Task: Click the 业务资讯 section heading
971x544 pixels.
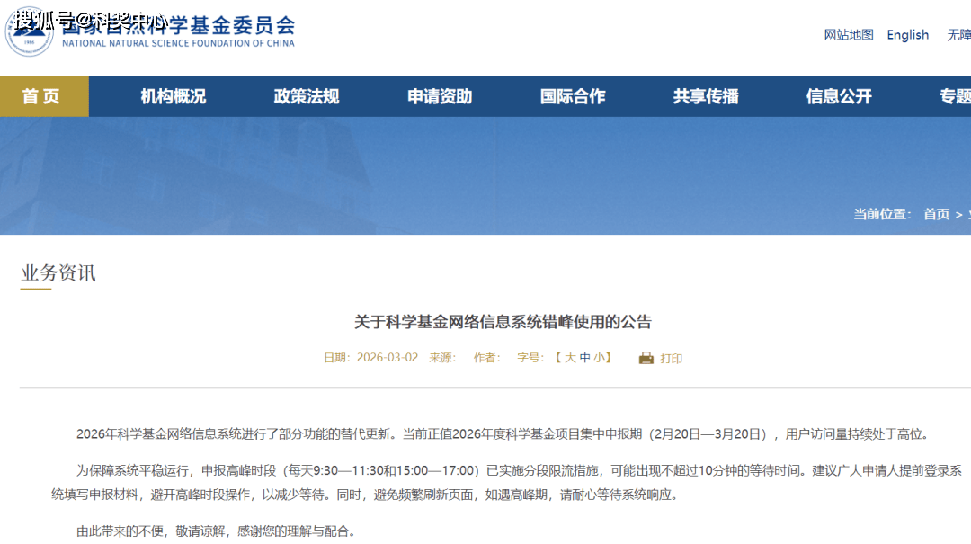Action: [x=58, y=273]
